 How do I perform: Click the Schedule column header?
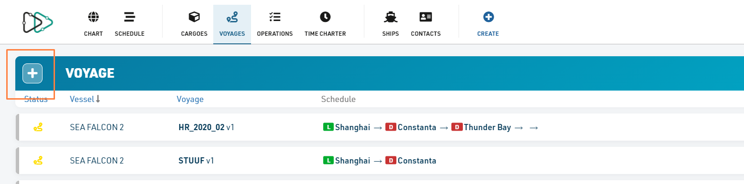tap(339, 99)
